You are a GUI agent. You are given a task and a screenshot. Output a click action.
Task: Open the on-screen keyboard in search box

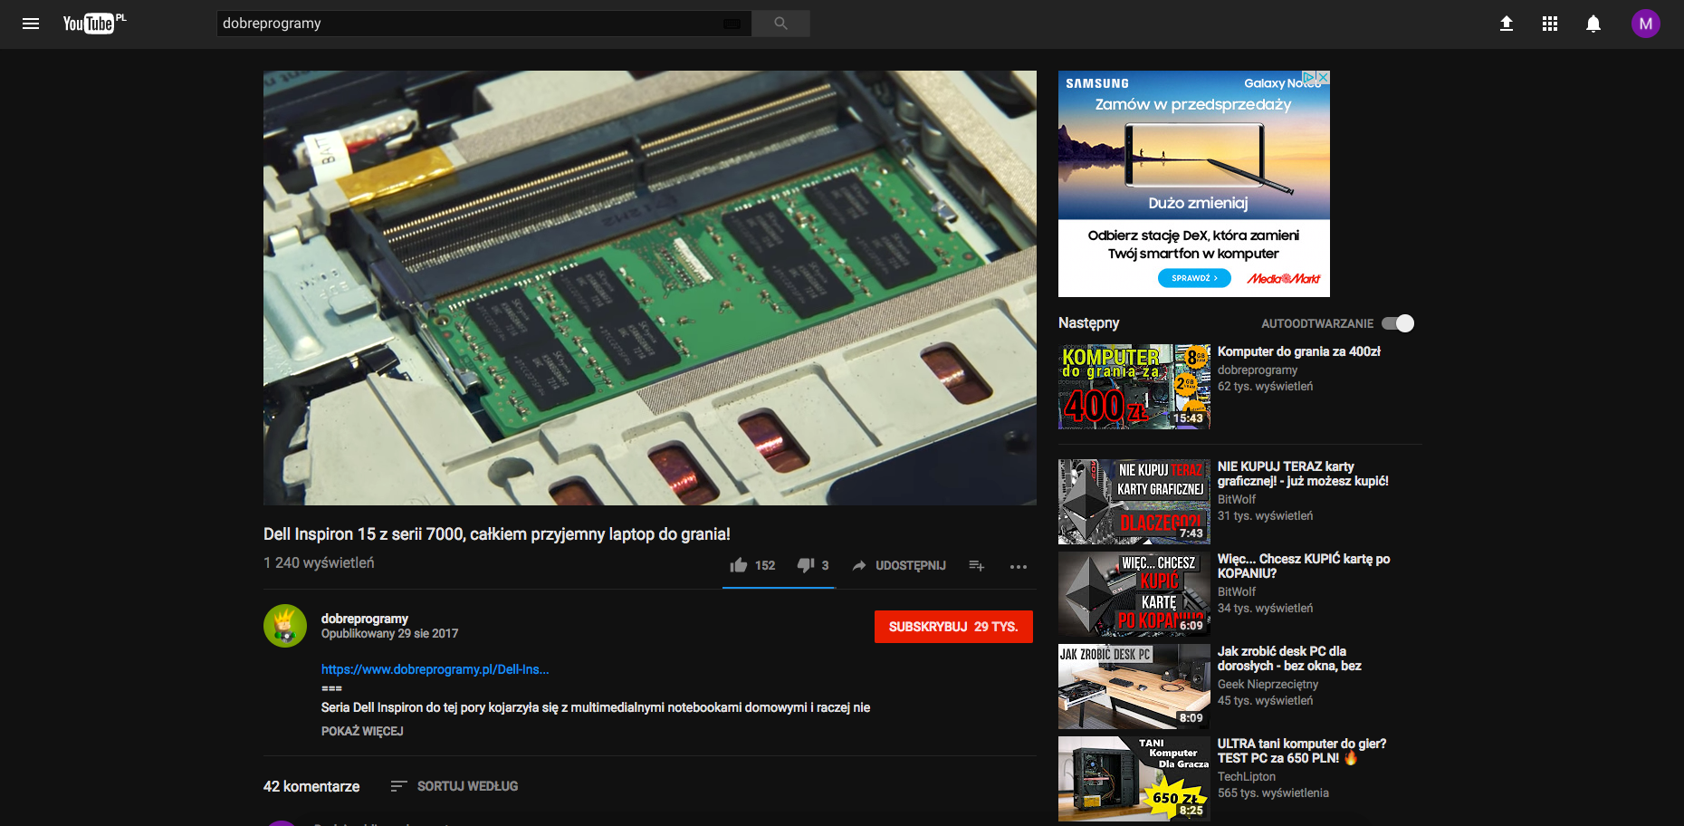tap(732, 24)
